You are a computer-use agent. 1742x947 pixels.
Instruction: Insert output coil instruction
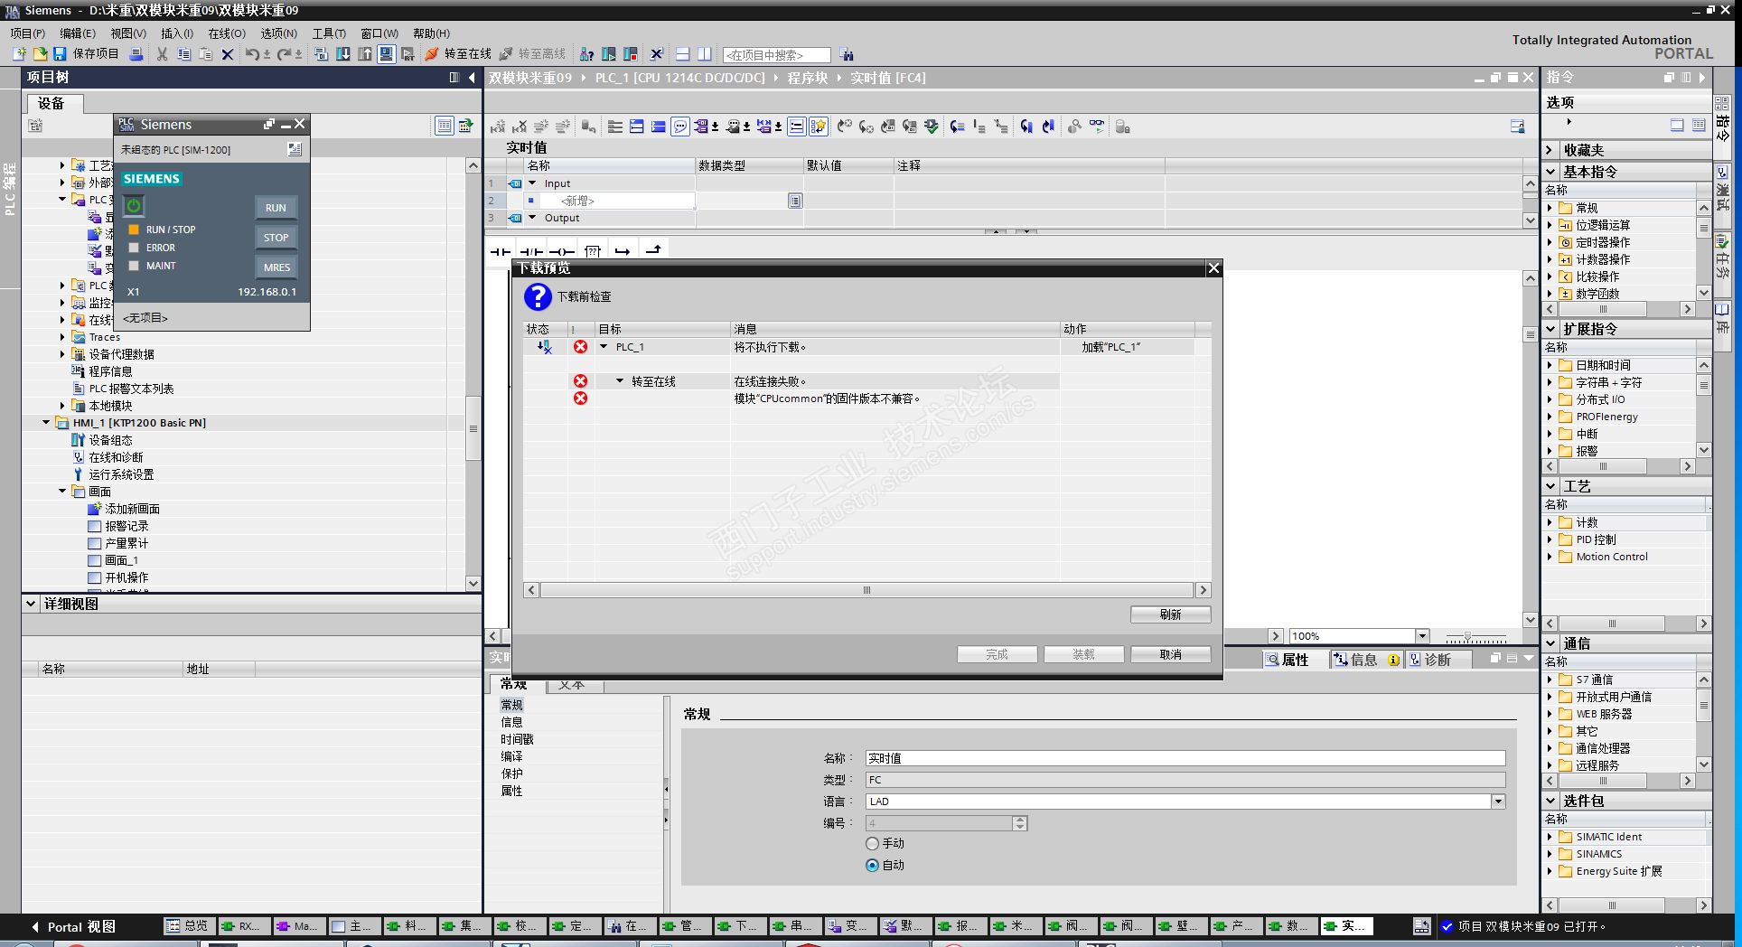tap(562, 251)
